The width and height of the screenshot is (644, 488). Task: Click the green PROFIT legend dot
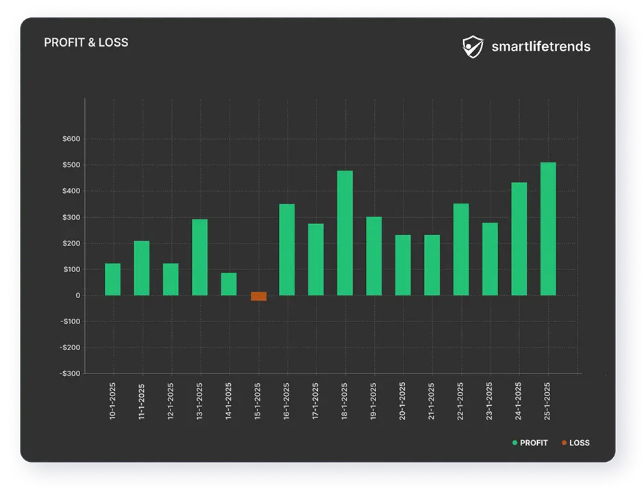click(x=515, y=443)
